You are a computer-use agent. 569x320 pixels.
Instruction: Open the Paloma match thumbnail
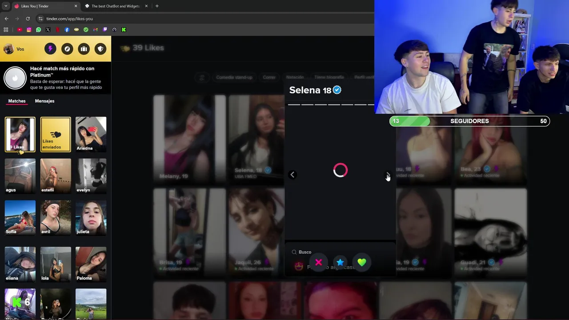pos(91,264)
